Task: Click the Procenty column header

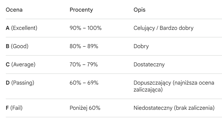Action: click(81, 10)
